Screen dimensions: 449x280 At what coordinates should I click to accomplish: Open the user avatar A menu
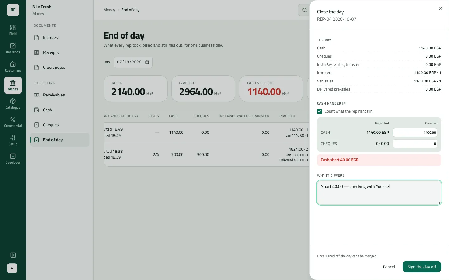click(x=12, y=268)
